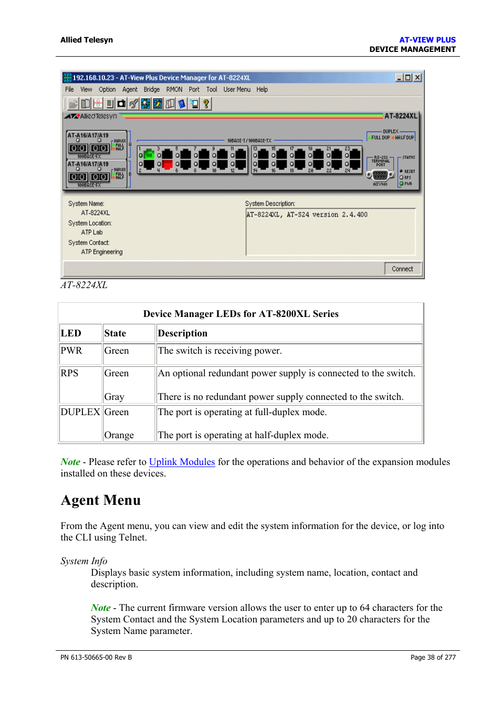Open the Bridge menu

tap(152, 90)
